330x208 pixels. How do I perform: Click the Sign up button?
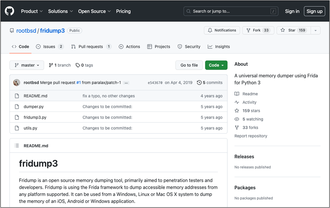315,11
